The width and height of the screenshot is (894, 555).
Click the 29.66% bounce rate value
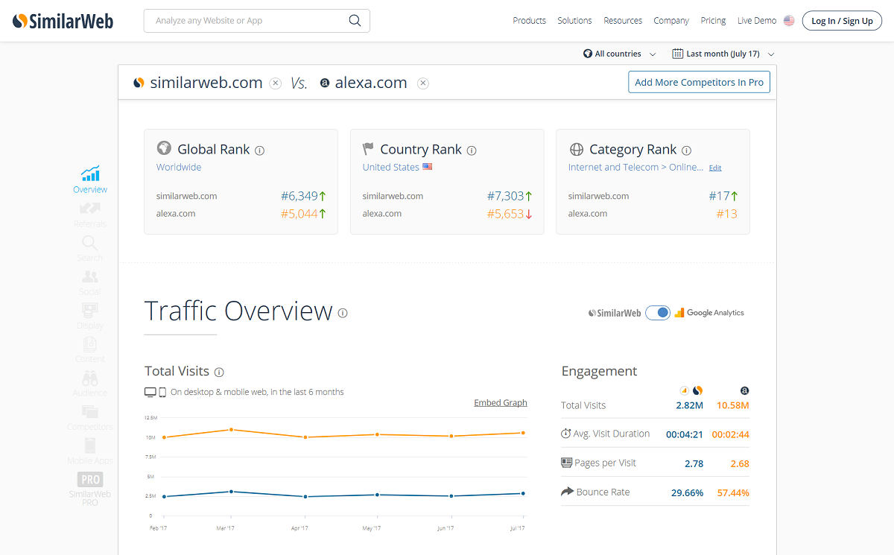[688, 493]
